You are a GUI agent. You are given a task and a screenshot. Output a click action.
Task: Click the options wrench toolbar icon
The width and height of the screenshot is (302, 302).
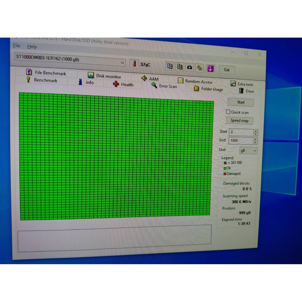200,68
